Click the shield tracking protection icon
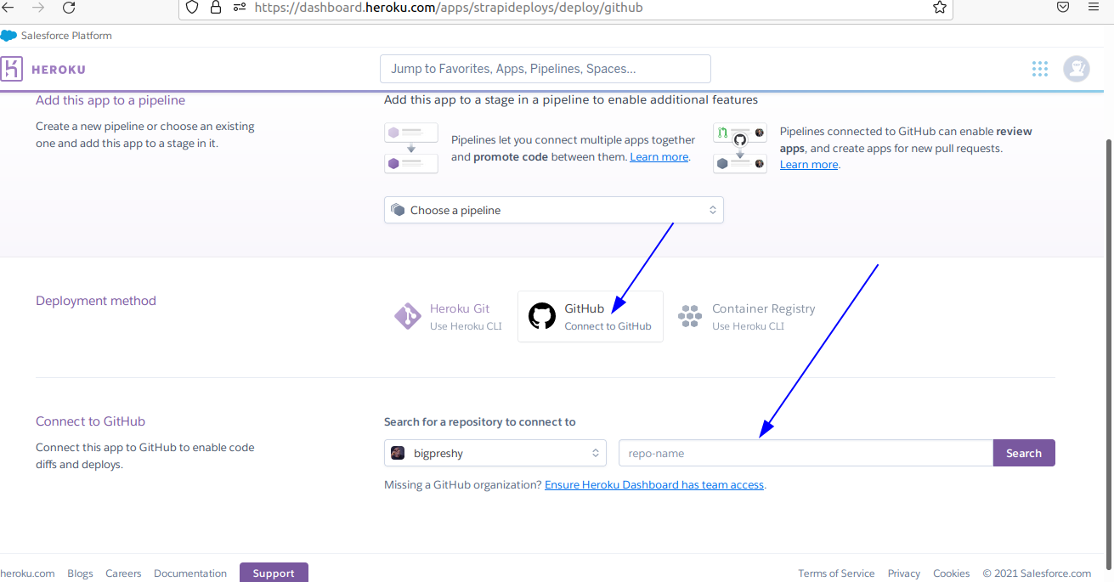1114x582 pixels. pos(192,7)
